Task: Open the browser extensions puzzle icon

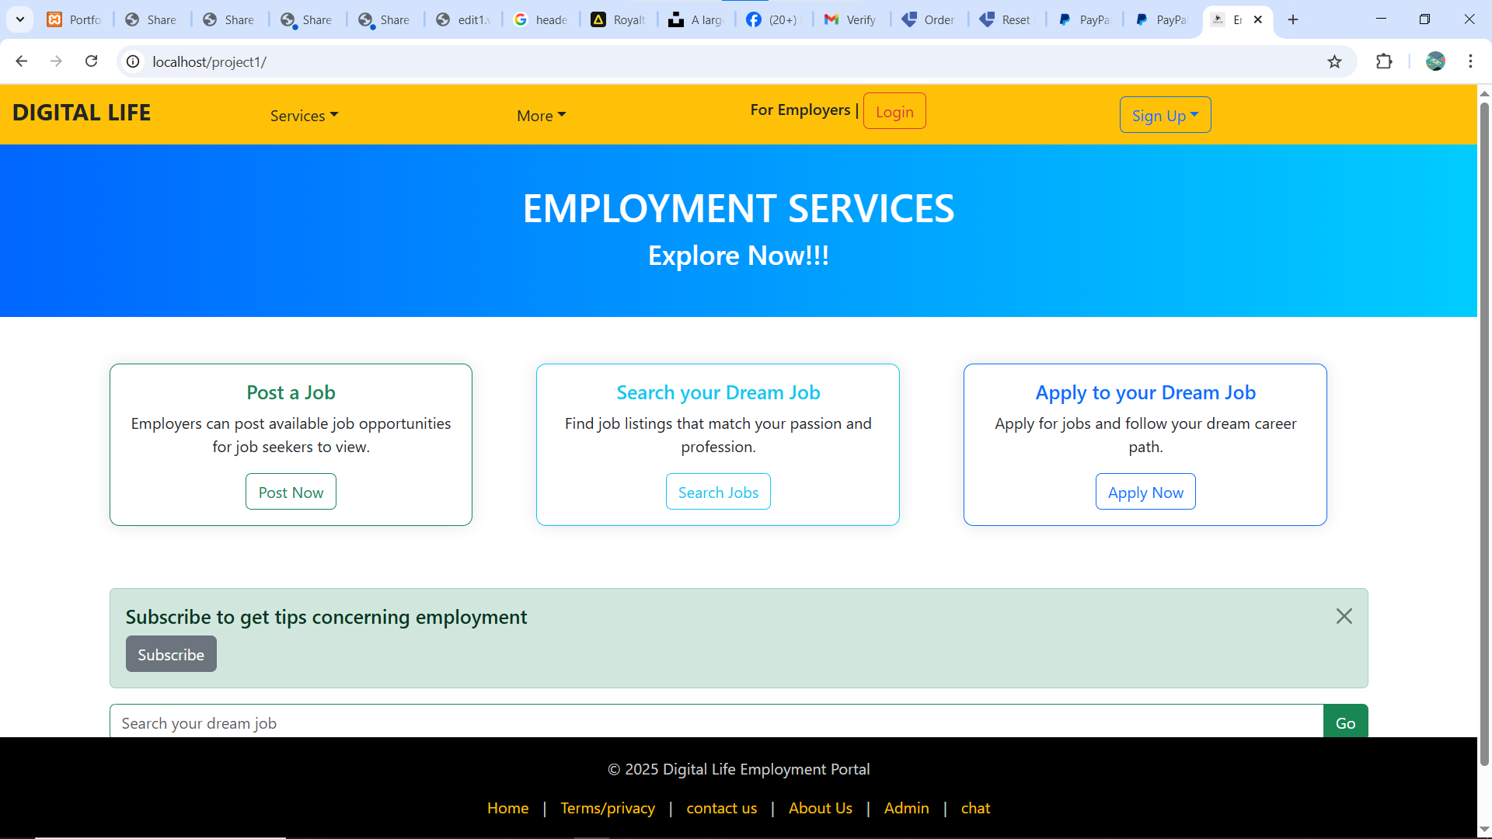Action: pyautogui.click(x=1386, y=61)
